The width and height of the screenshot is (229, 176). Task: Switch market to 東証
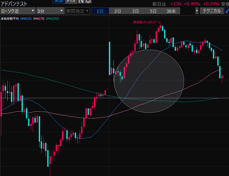coord(58,1)
